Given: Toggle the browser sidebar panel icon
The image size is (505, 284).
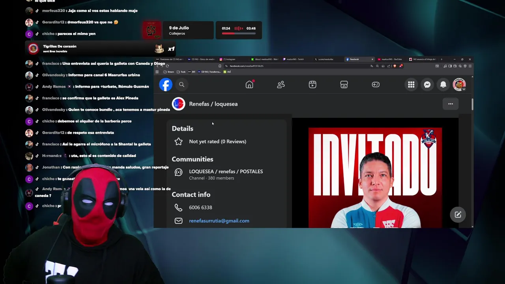Looking at the screenshot, I should tap(450, 66).
